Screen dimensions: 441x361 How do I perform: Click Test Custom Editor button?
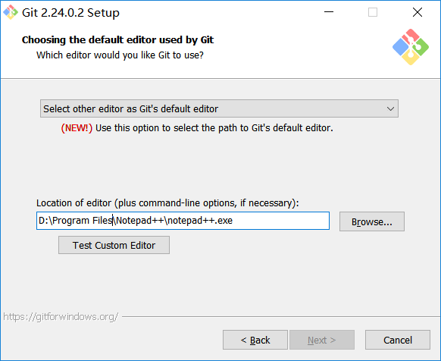pos(114,245)
